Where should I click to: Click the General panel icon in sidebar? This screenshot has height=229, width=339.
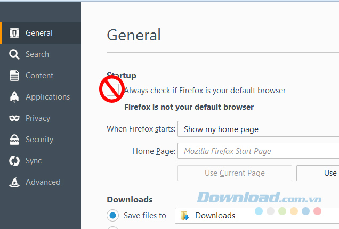[15, 33]
